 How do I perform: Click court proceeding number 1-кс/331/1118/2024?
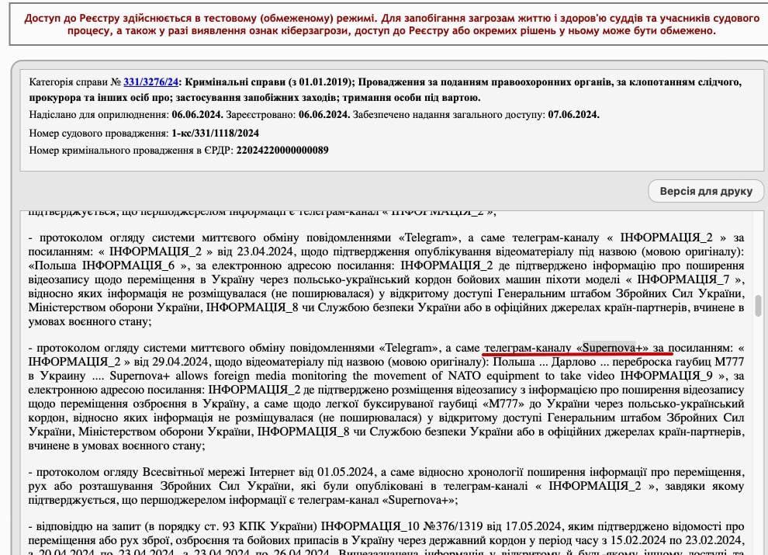tap(215, 133)
